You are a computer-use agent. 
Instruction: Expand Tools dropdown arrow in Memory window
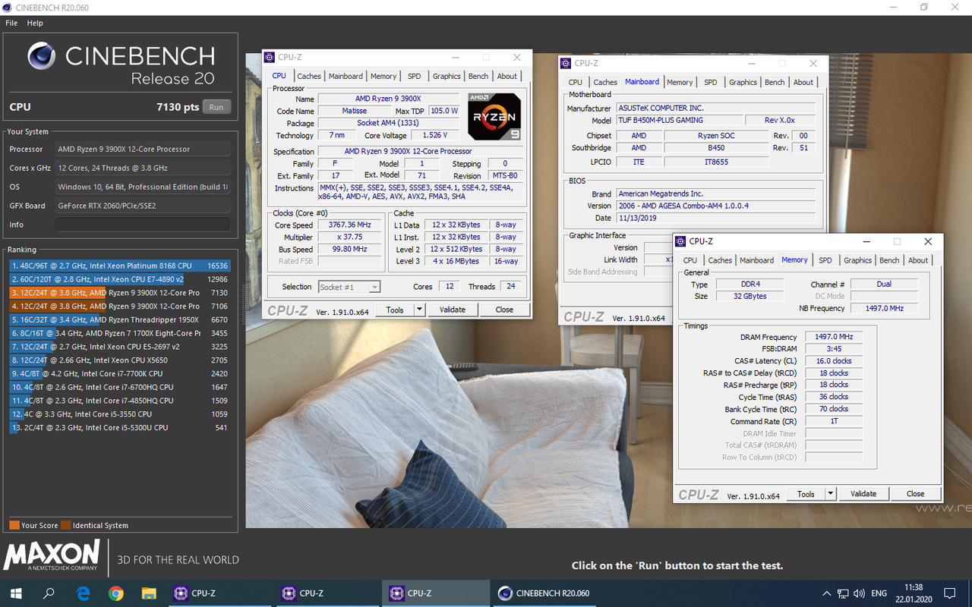[x=830, y=494]
